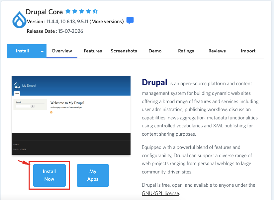The height and width of the screenshot is (200, 274).
Task: Click the half-filled fifth rating star
Action: coord(95,11)
